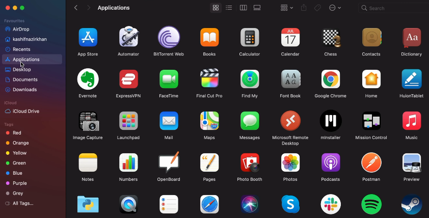The width and height of the screenshot is (429, 218).
Task: Select the Calendar app icon
Action: click(x=290, y=37)
